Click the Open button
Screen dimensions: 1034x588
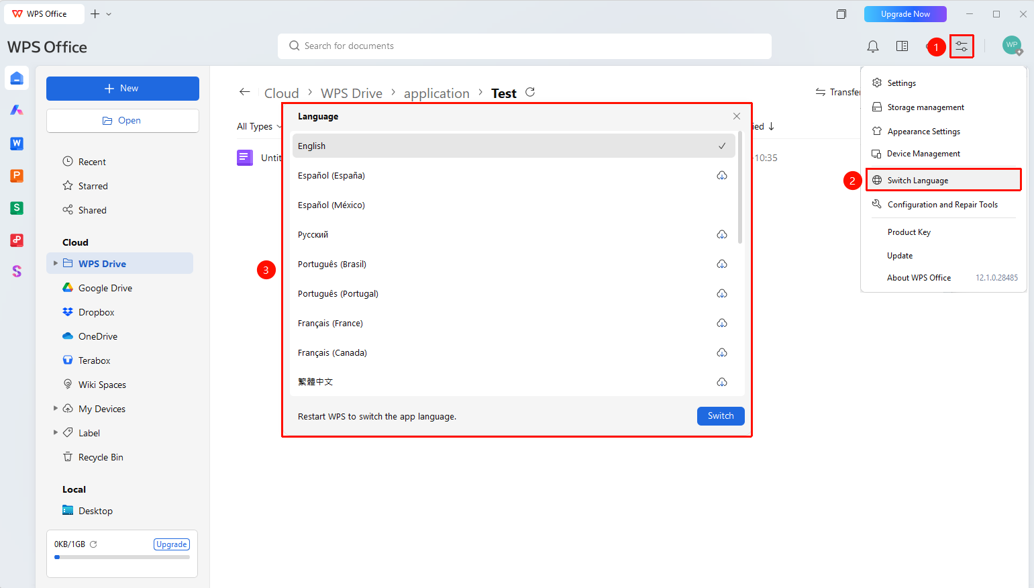[x=123, y=121]
